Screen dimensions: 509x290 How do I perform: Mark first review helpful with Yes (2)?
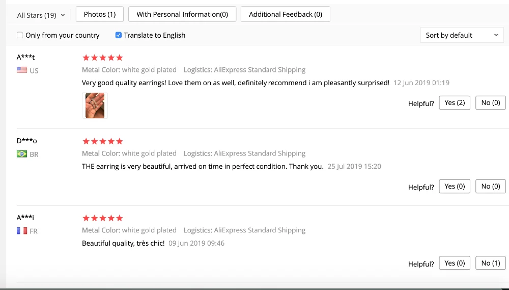[455, 103]
